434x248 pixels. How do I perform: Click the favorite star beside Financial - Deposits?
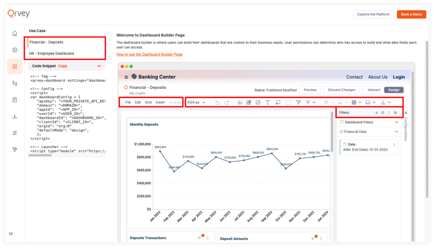click(x=126, y=87)
